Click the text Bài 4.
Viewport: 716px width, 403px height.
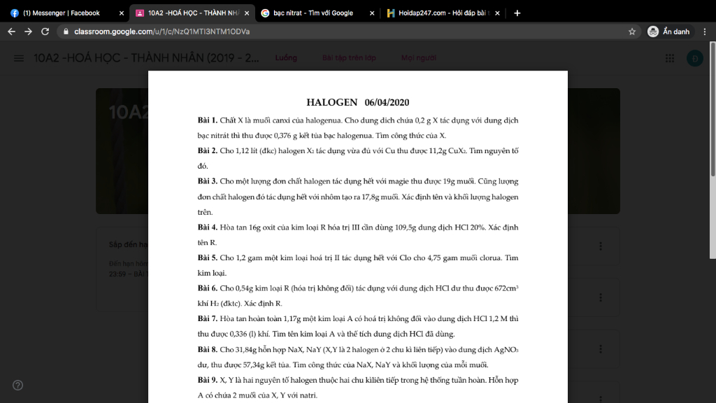[207, 227]
